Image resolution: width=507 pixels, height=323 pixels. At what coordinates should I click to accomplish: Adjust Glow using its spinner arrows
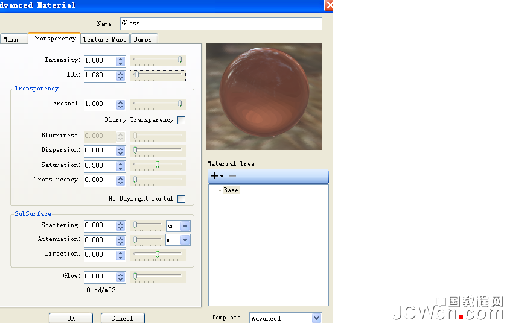121,277
